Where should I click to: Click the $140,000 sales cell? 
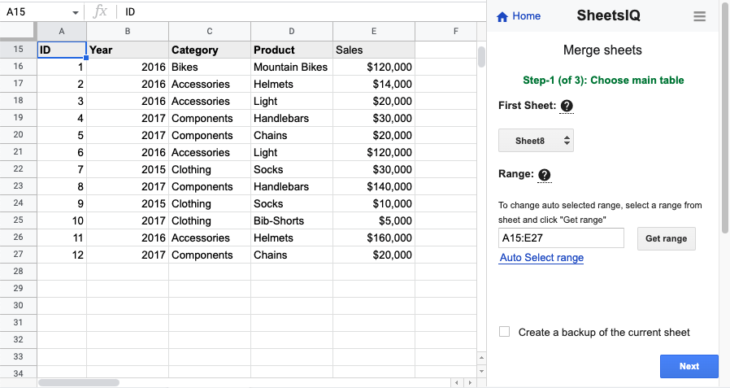point(374,187)
